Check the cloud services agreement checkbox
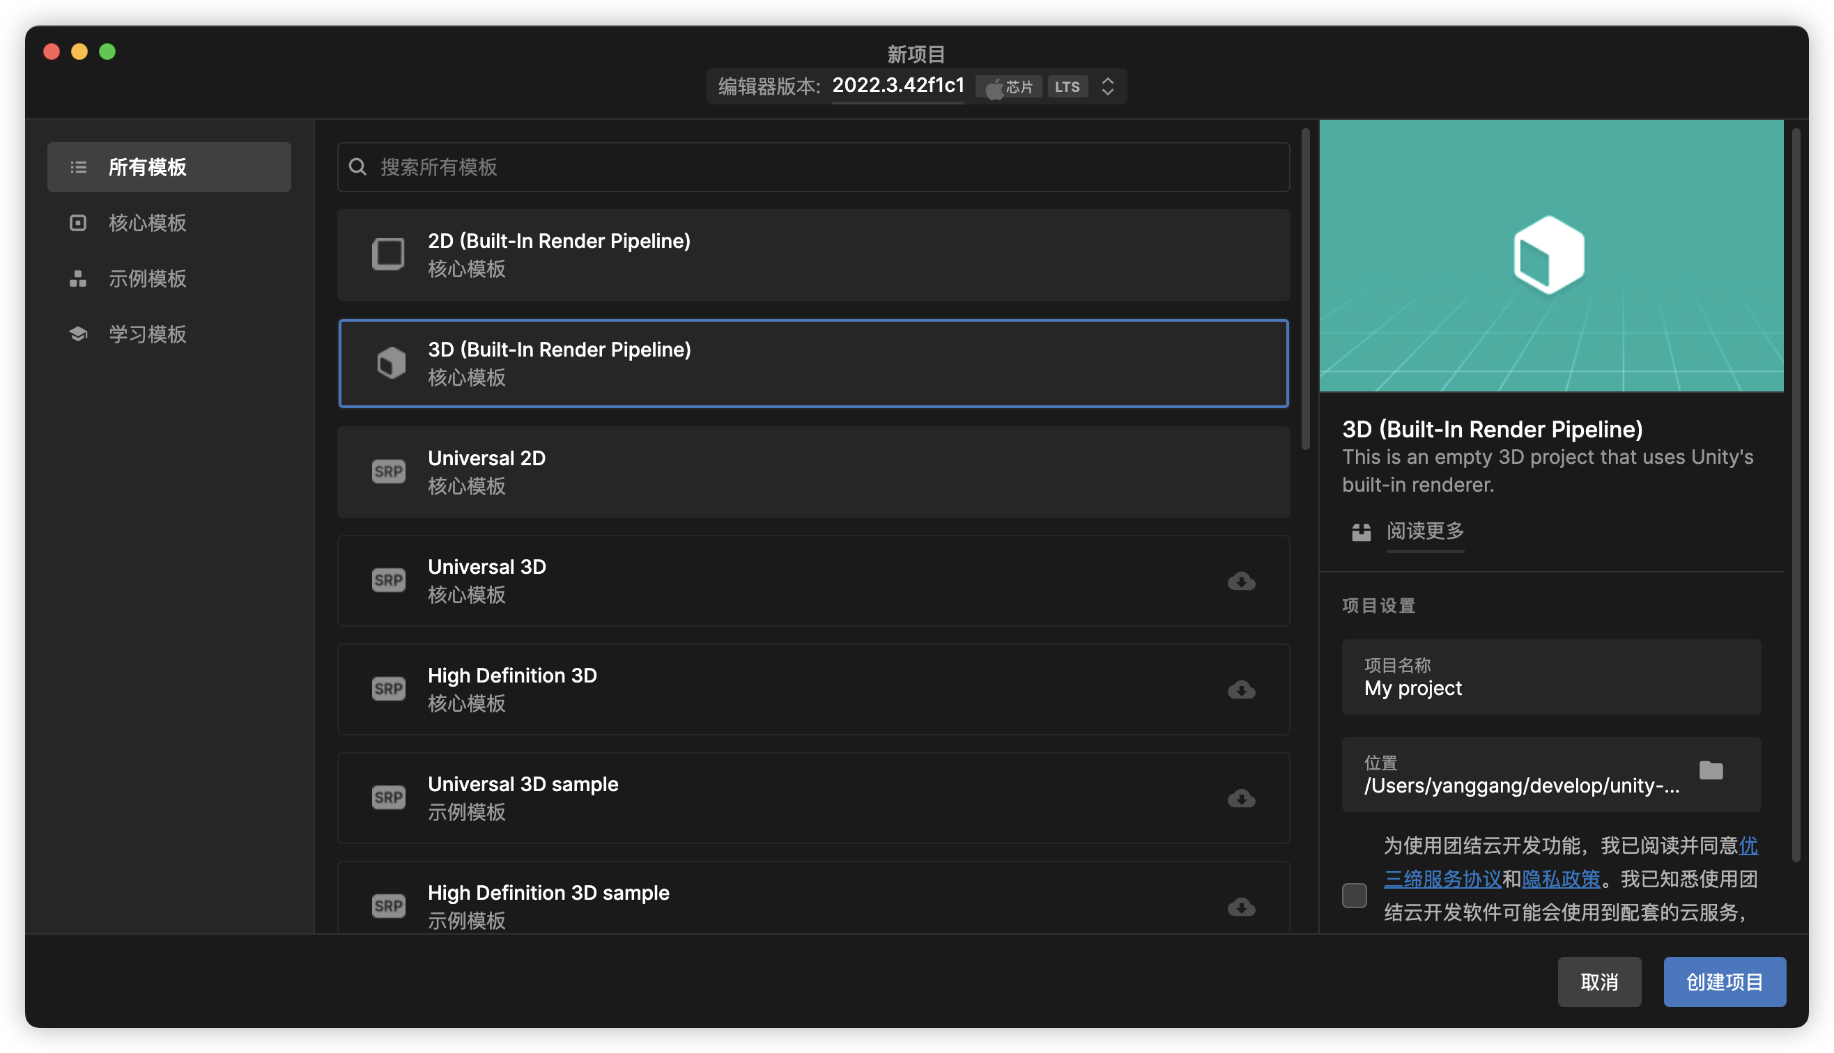 coord(1354,895)
